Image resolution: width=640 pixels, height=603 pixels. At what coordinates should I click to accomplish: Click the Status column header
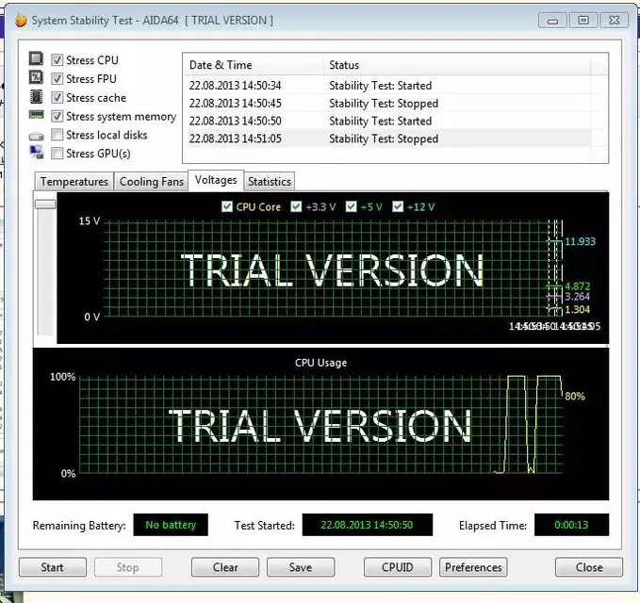coord(456,65)
